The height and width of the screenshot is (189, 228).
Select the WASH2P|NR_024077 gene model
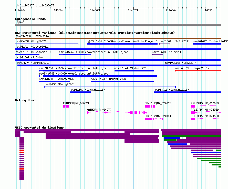tap(117, 113)
